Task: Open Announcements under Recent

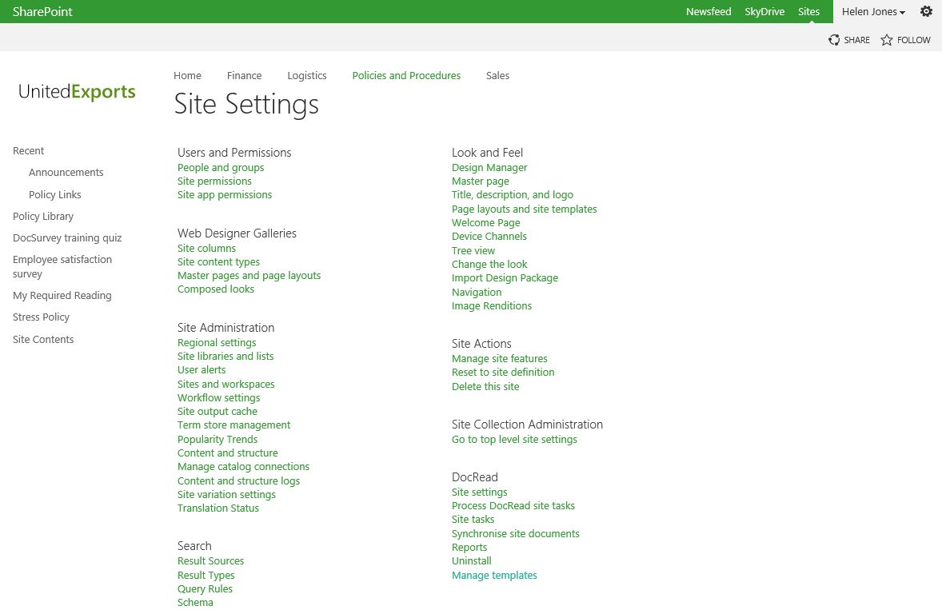Action: coord(66,173)
